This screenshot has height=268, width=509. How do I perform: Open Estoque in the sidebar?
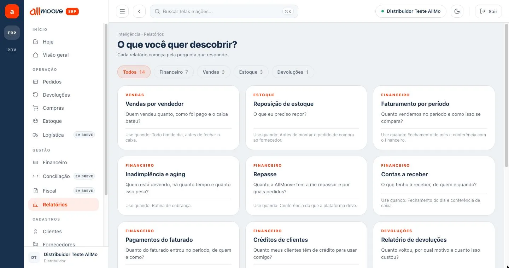64,121
